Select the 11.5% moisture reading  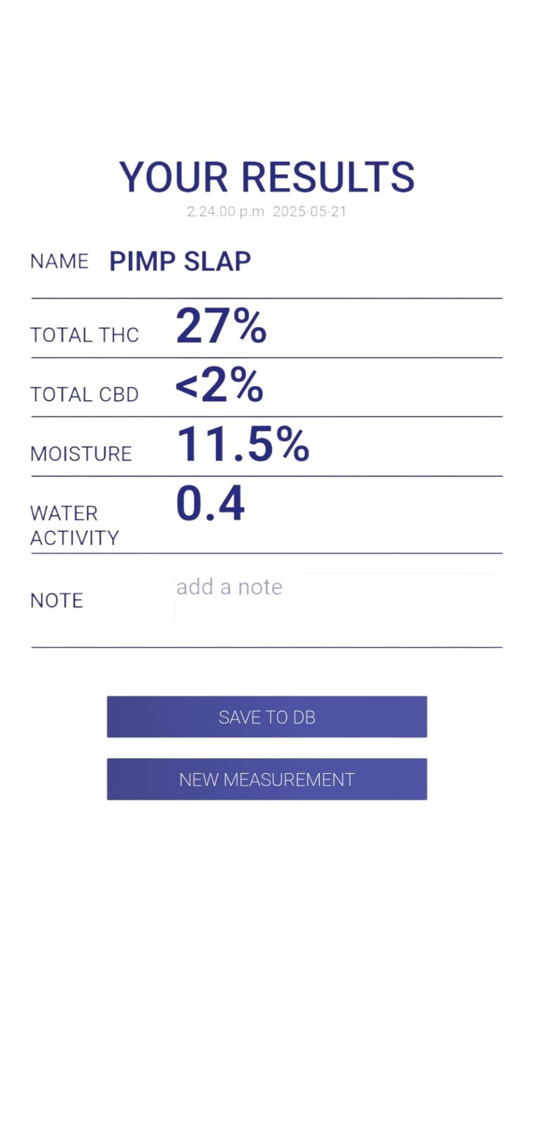pyautogui.click(x=243, y=444)
